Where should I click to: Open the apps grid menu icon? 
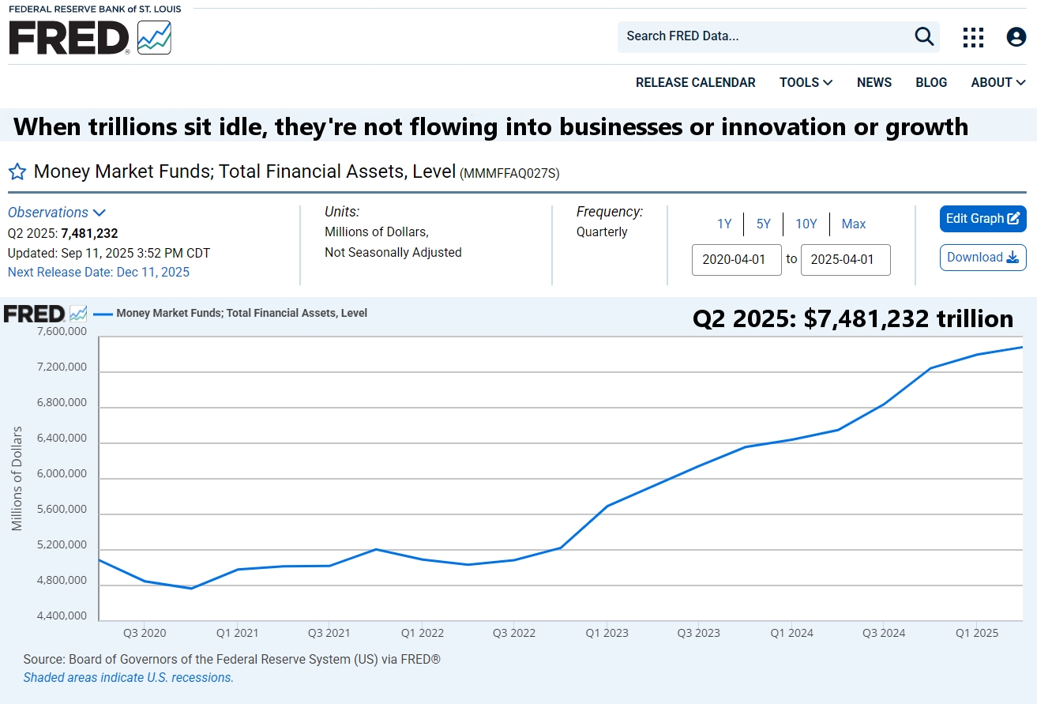pos(973,36)
